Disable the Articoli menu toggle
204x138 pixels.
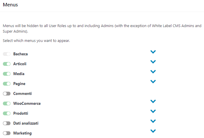[7, 64]
